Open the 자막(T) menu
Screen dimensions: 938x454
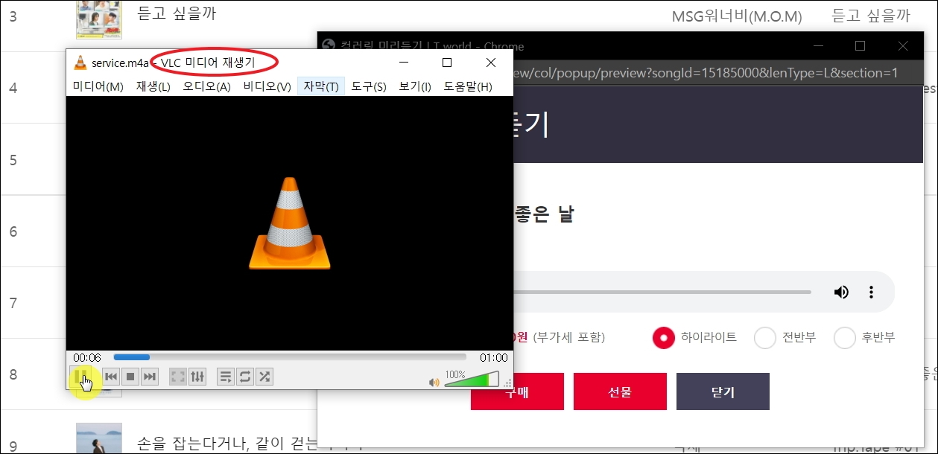click(321, 86)
